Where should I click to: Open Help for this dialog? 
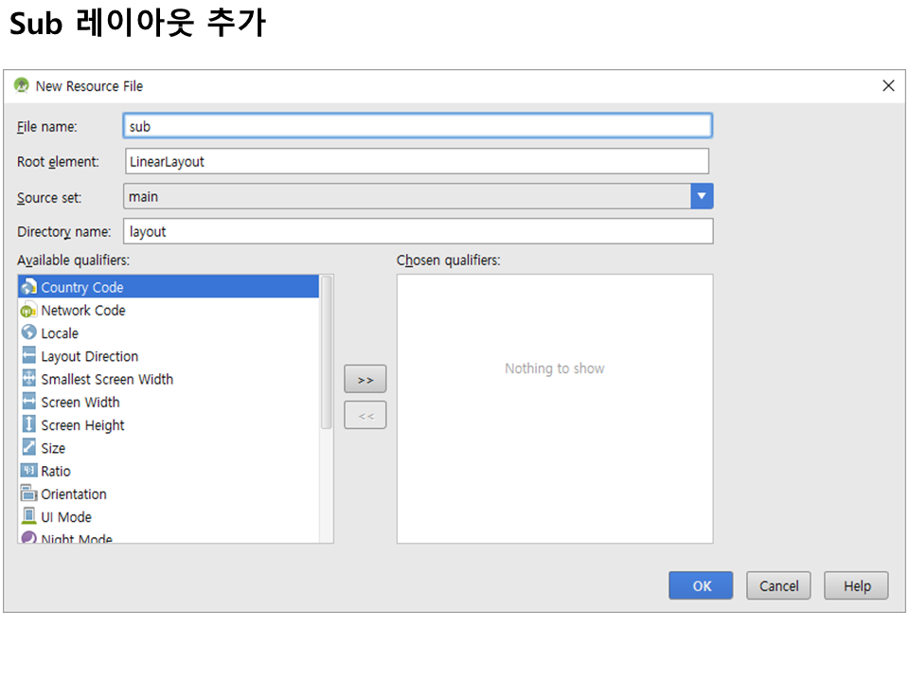(856, 585)
